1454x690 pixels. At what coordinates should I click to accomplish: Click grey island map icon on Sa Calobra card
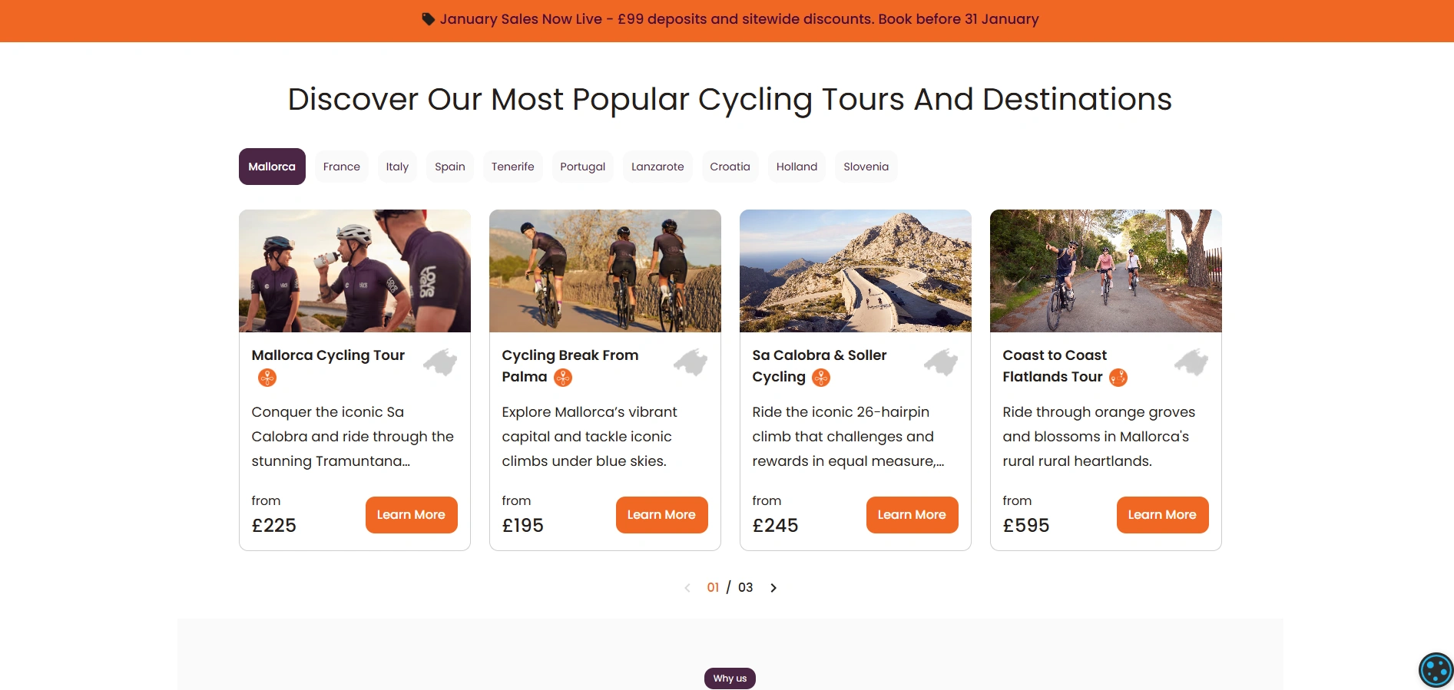tap(941, 362)
